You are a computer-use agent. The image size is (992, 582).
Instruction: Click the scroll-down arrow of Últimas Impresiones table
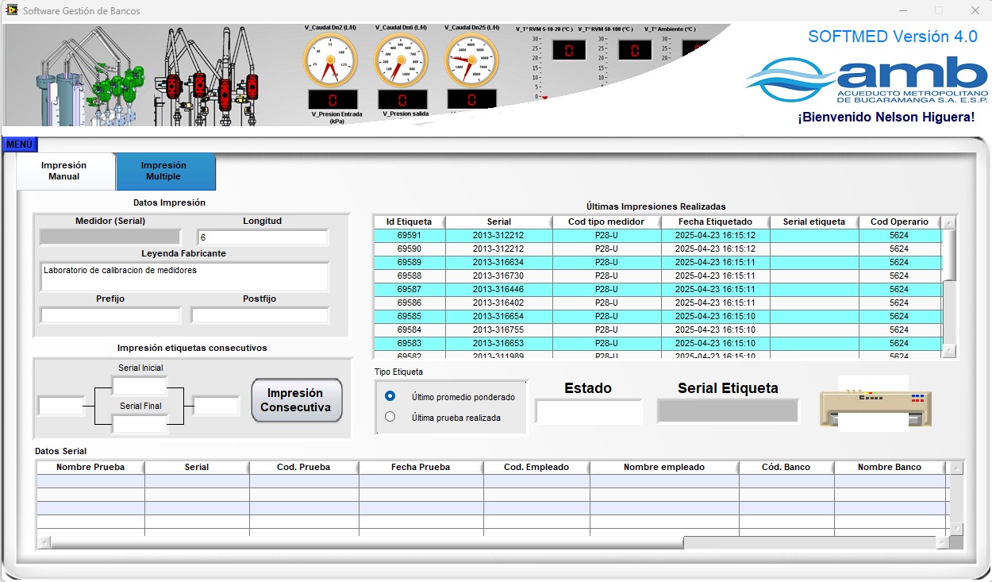[949, 351]
